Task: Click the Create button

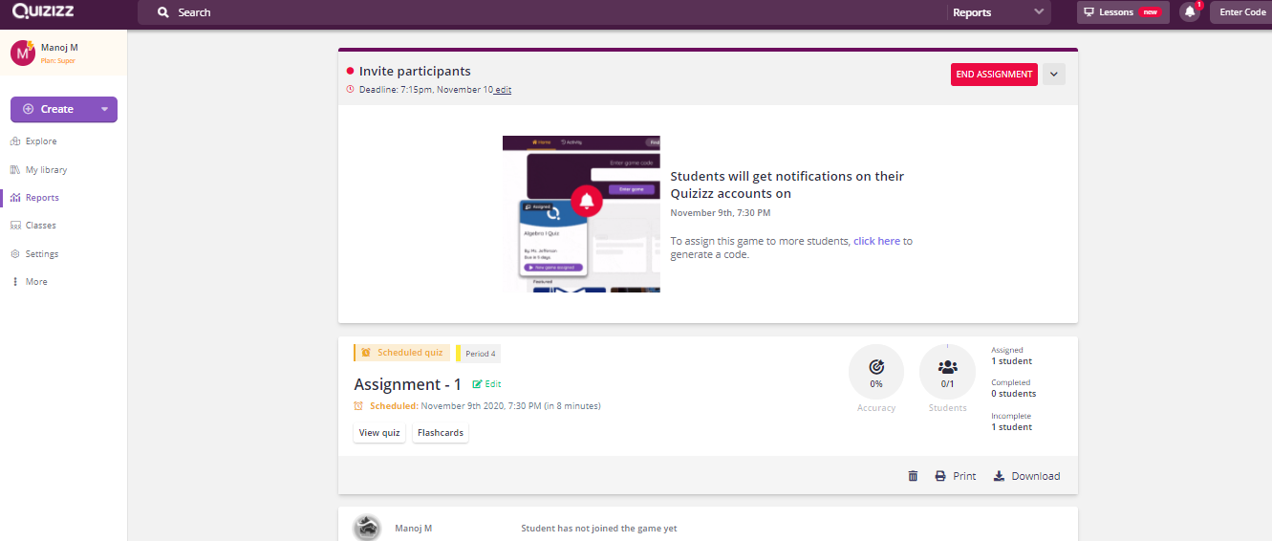Action: tap(64, 109)
